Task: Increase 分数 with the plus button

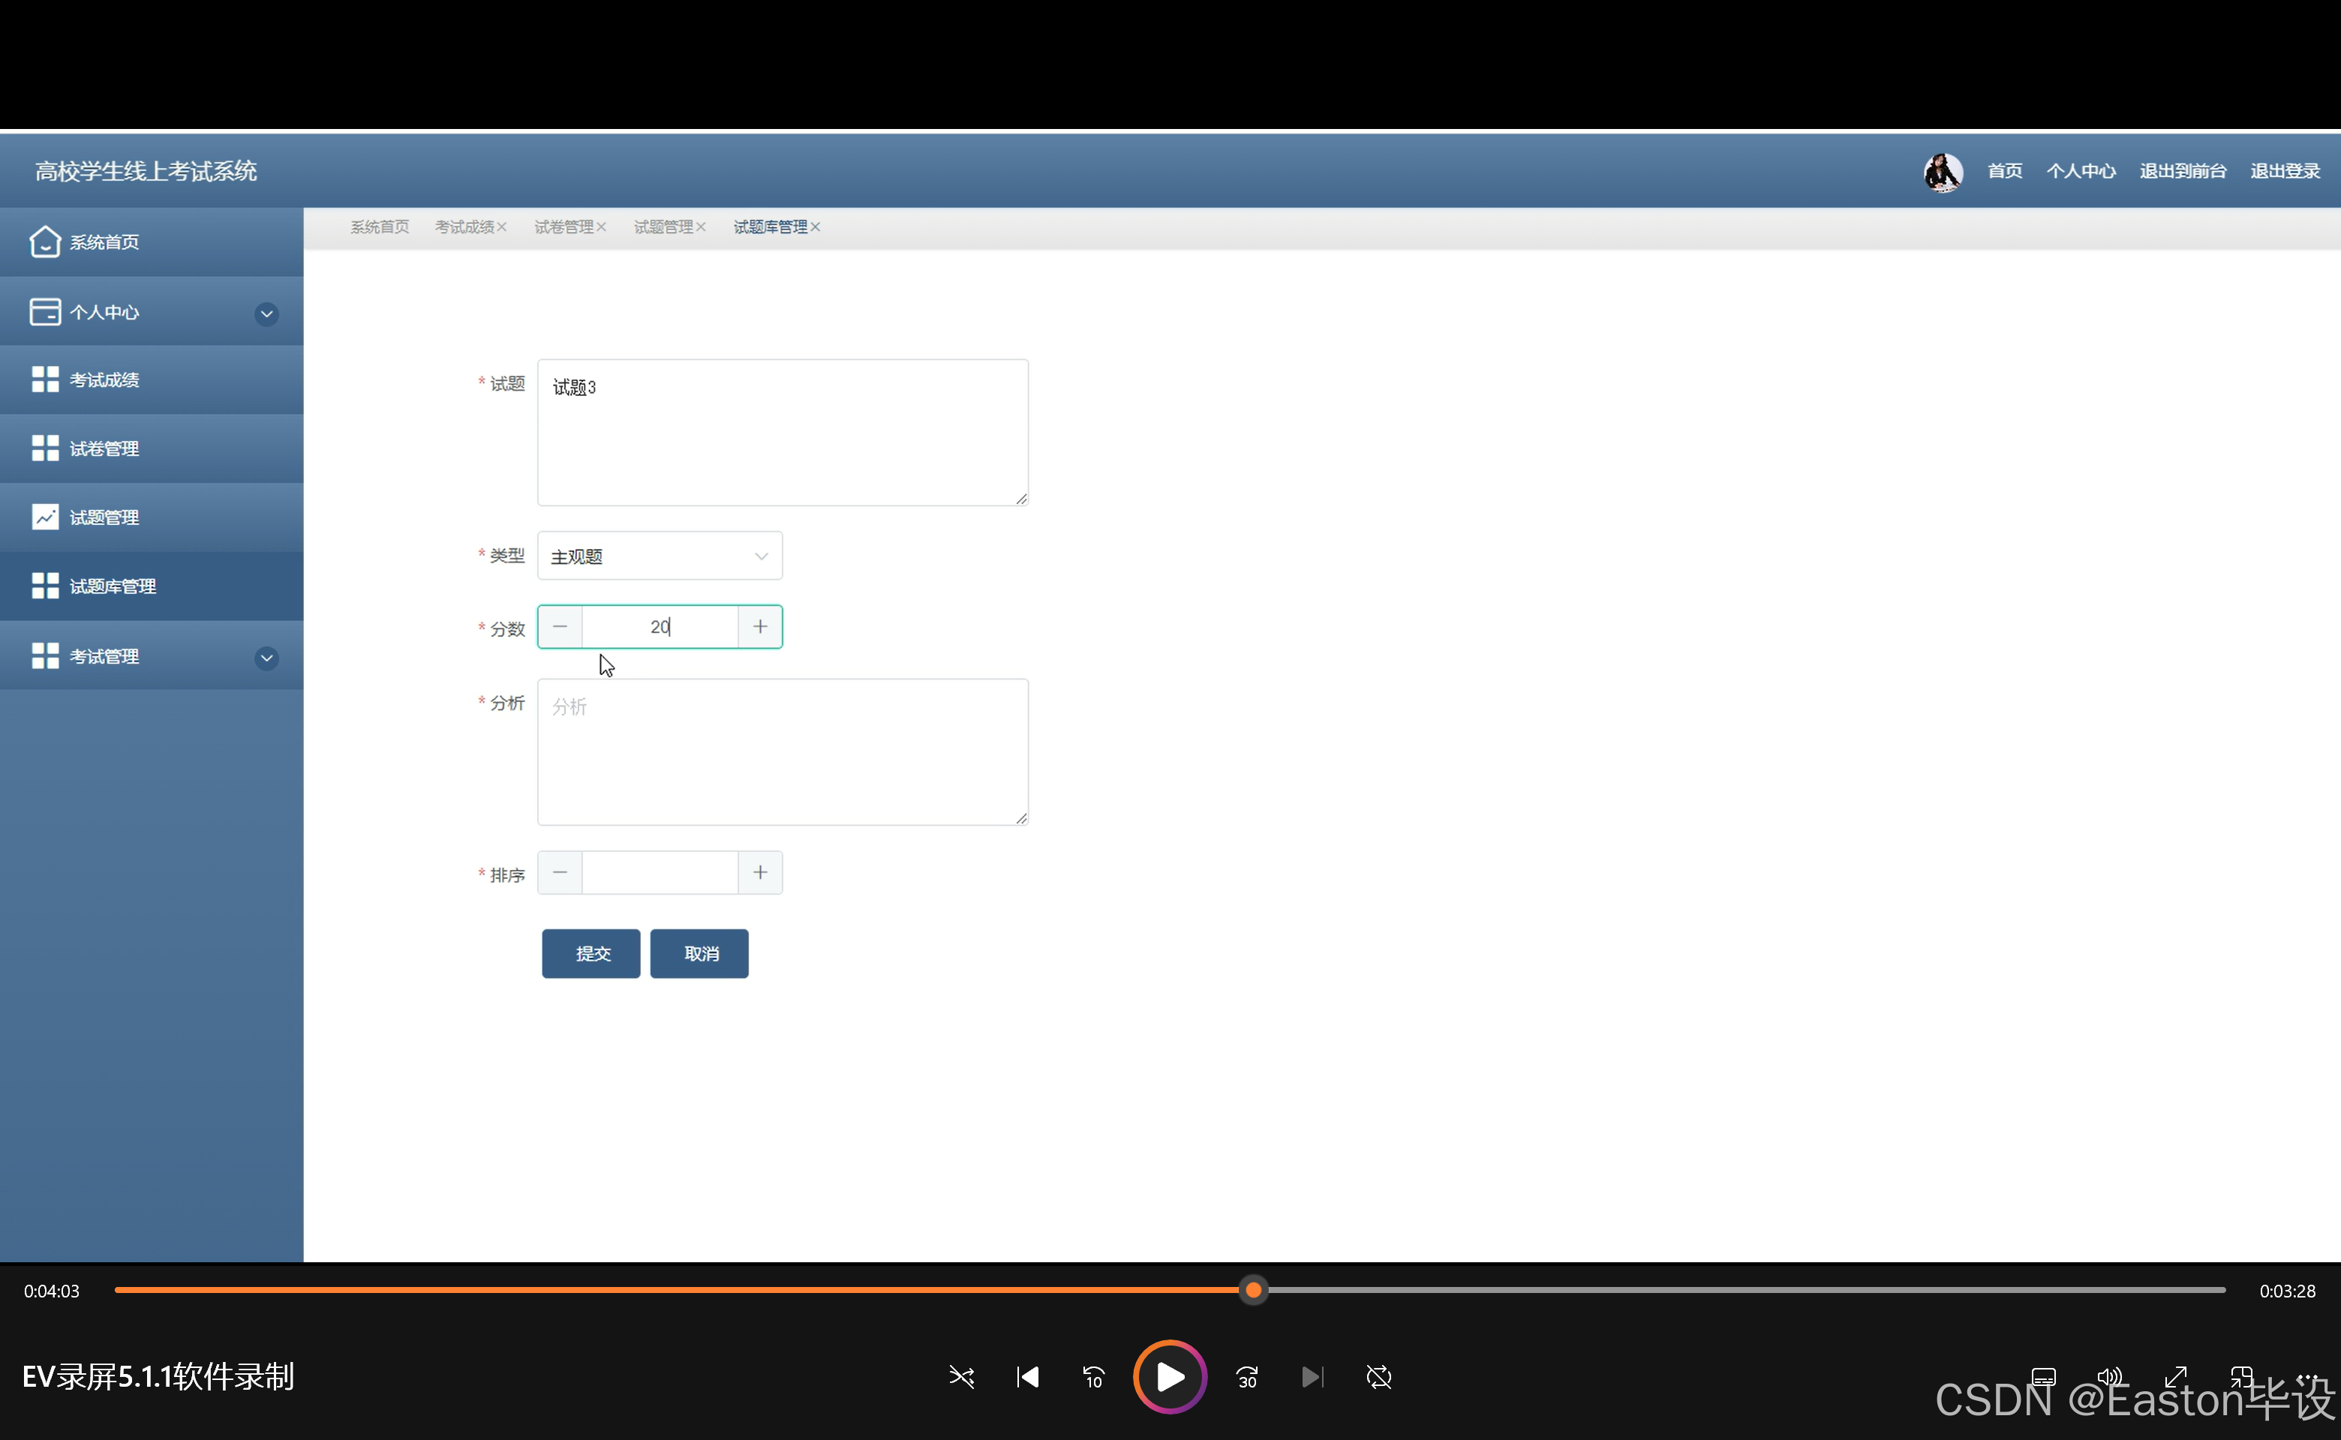Action: pyautogui.click(x=759, y=627)
